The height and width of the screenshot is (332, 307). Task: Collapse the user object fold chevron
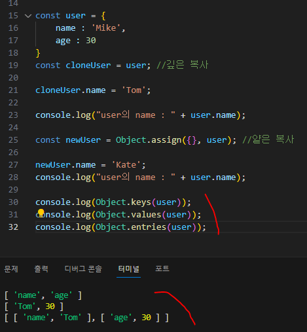[28, 16]
